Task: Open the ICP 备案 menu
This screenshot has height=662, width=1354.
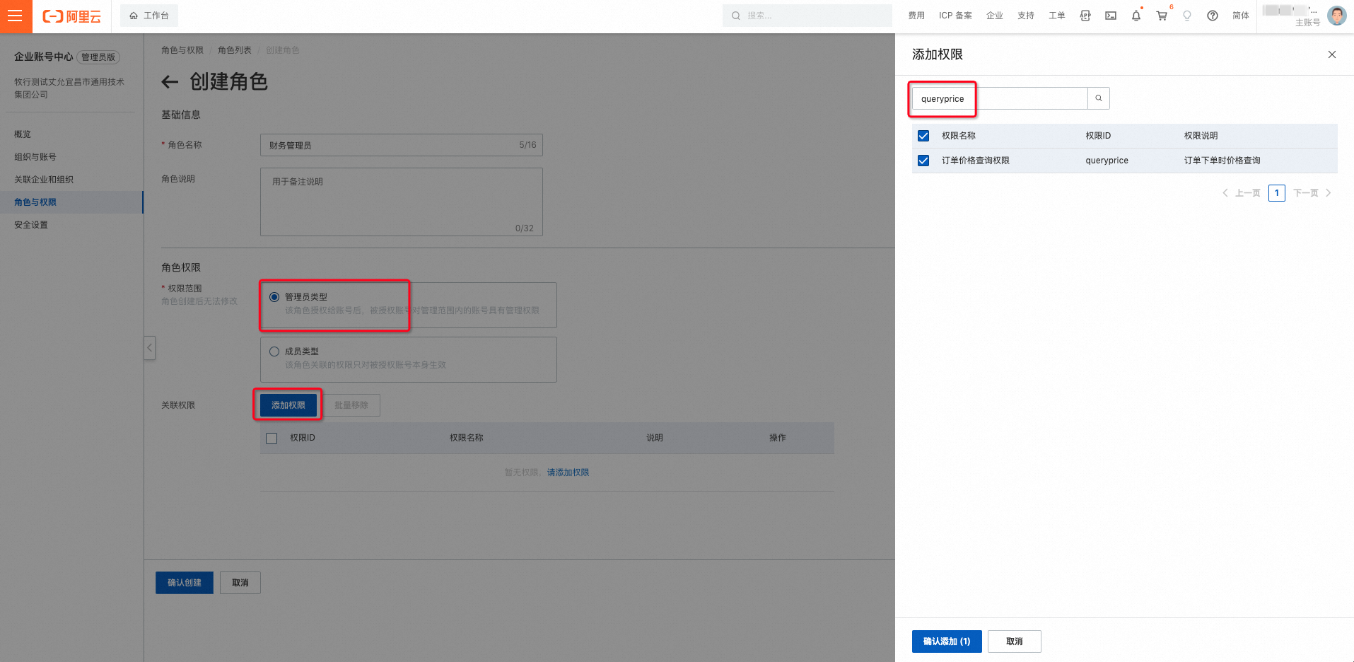Action: tap(955, 16)
